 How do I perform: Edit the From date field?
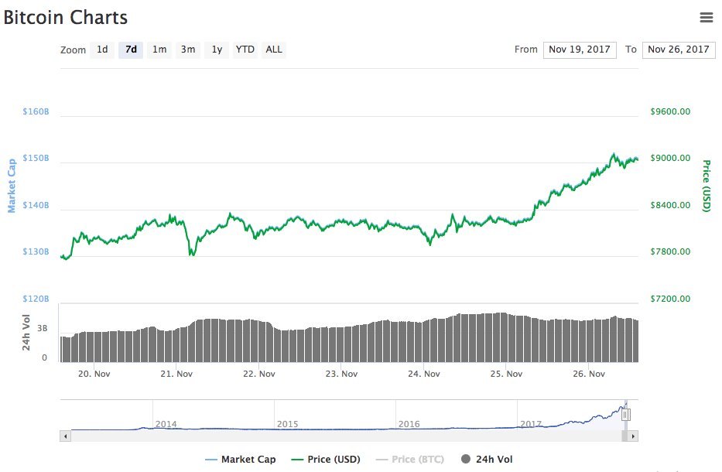tap(580, 50)
